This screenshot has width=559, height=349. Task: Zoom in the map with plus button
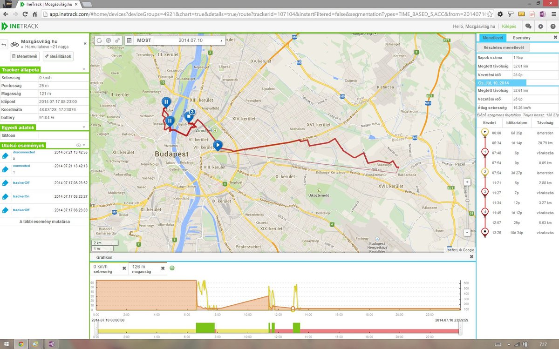pos(467,182)
